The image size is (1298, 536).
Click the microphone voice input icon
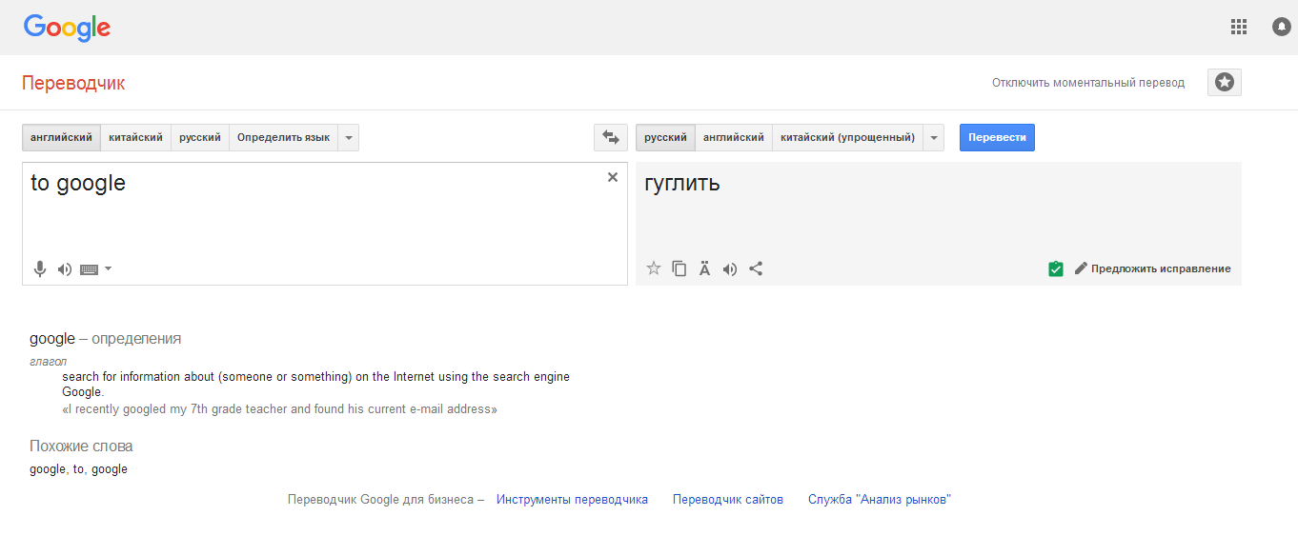tap(40, 269)
